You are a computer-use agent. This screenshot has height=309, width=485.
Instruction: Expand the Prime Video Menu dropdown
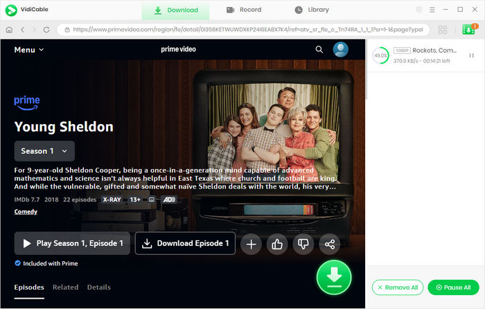pos(29,50)
